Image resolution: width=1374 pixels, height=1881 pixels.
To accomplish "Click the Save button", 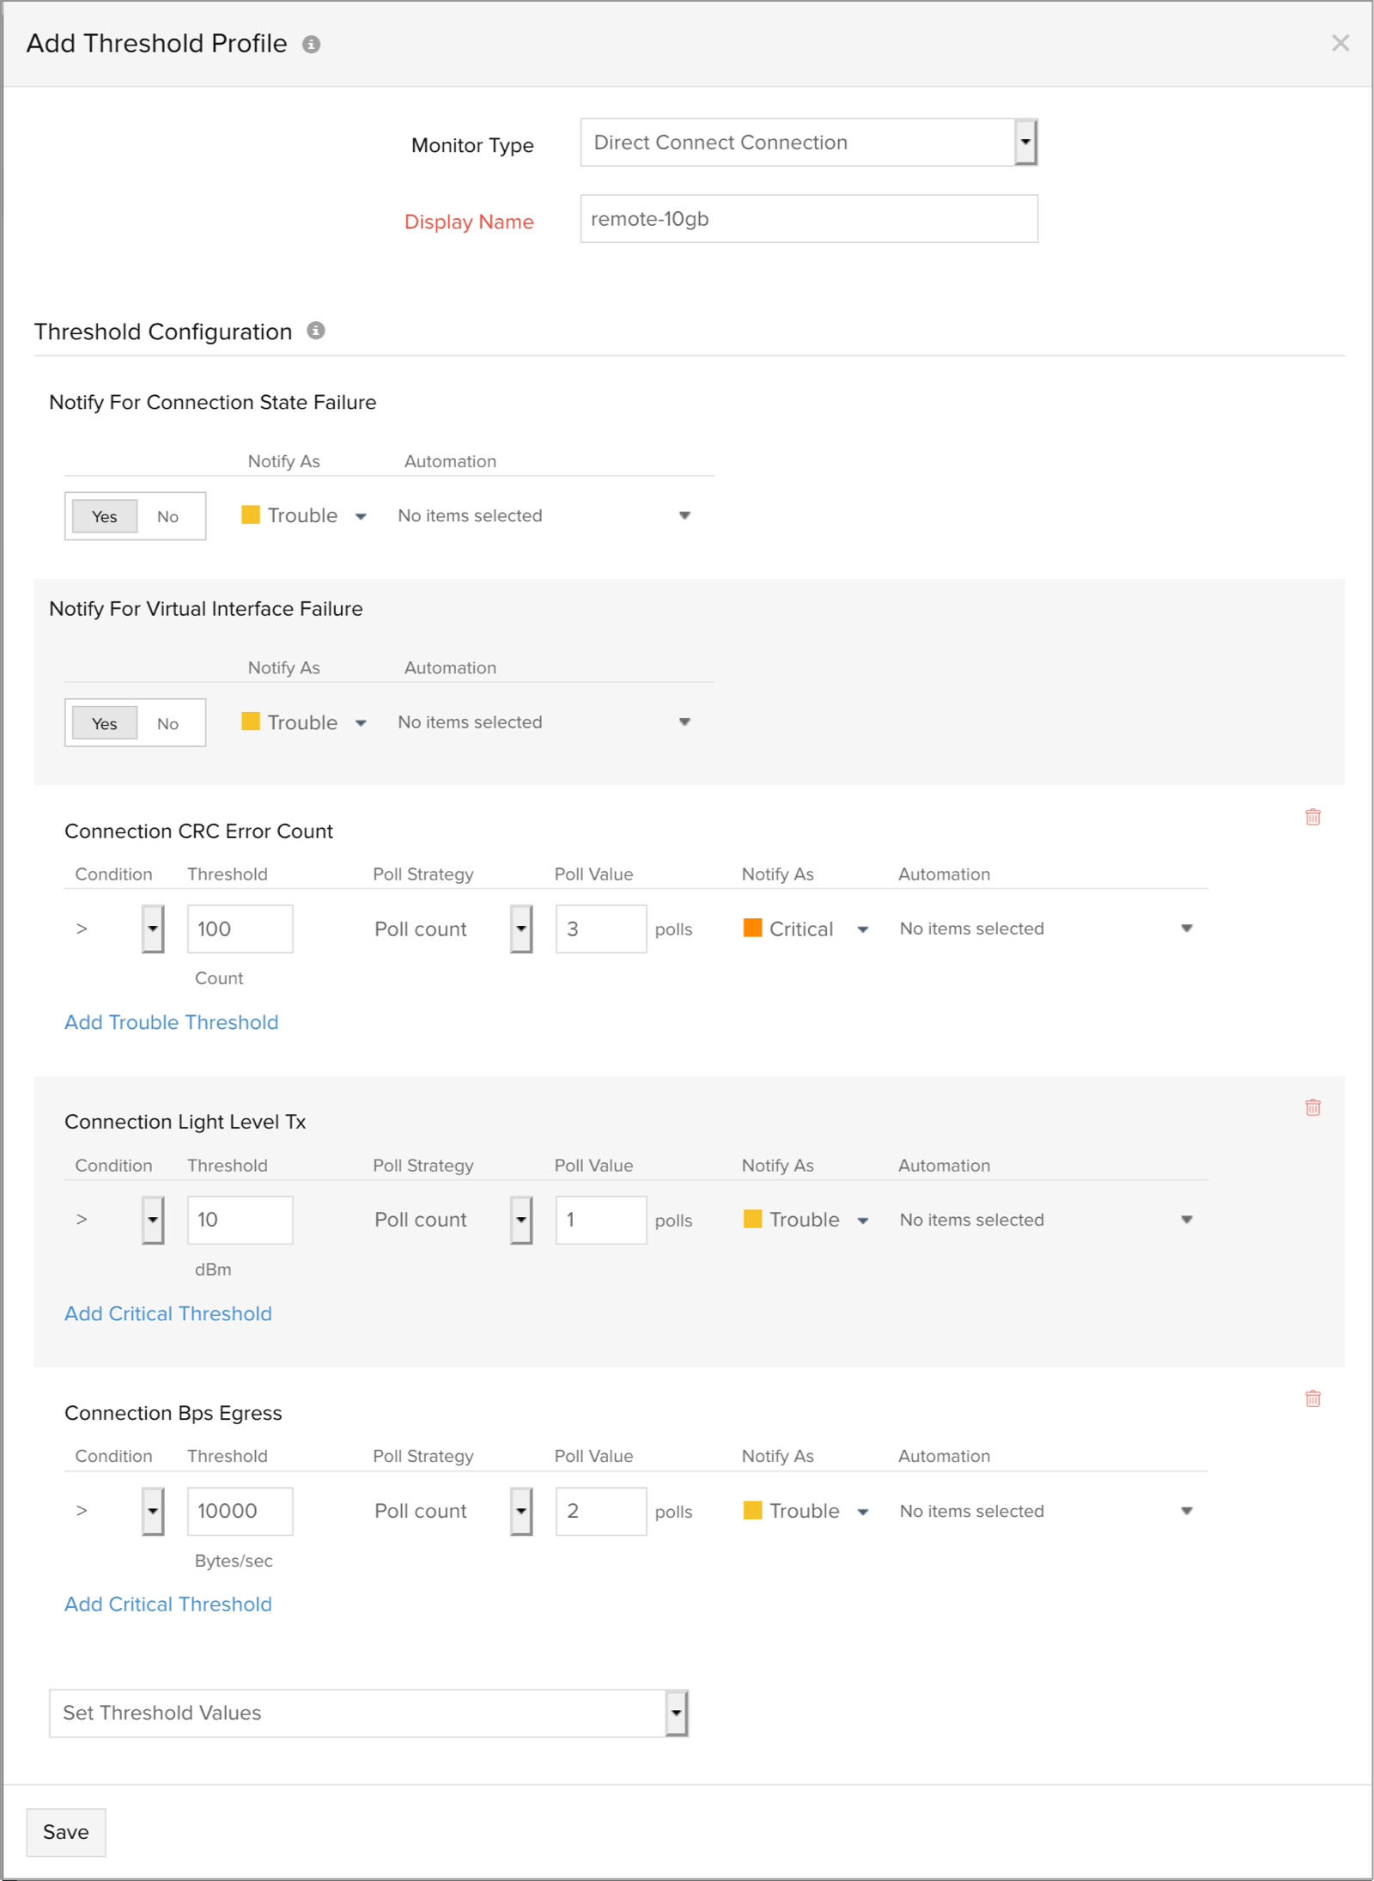I will pyautogui.click(x=66, y=1832).
